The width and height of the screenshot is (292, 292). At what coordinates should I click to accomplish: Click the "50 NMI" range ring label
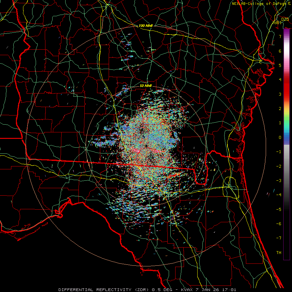[x=146, y=86]
